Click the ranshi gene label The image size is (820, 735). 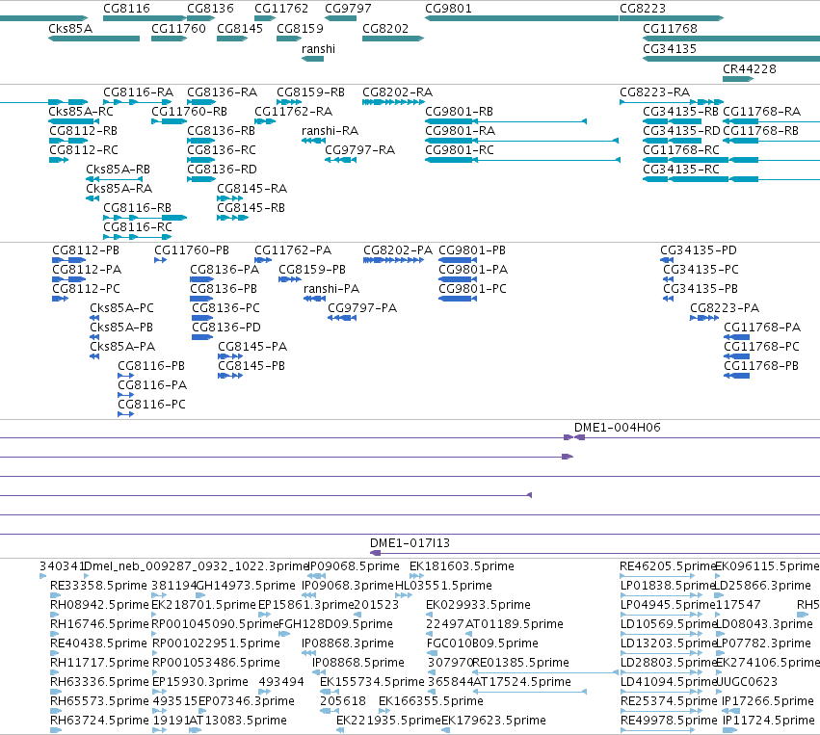[319, 48]
